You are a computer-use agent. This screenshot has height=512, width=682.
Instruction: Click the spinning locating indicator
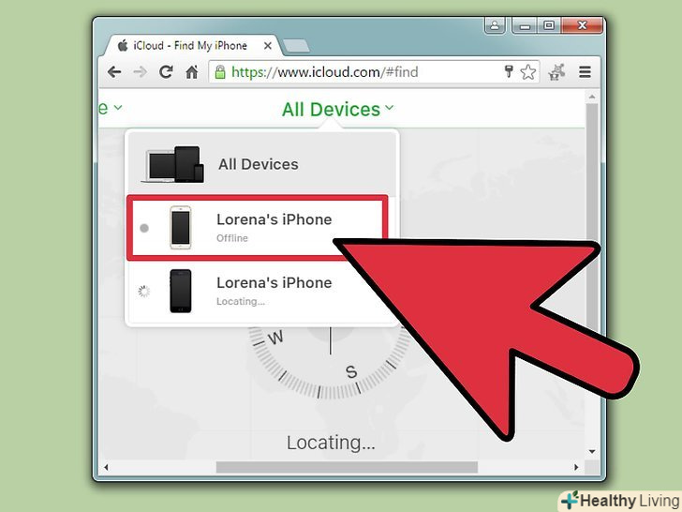144,292
